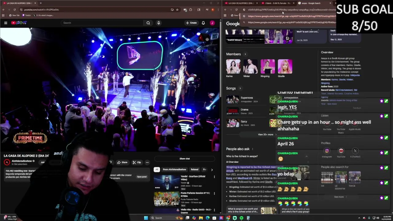Image resolution: width=393 pixels, height=221 pixels.
Task: Click See more under People also search
Action: (x=340, y=197)
